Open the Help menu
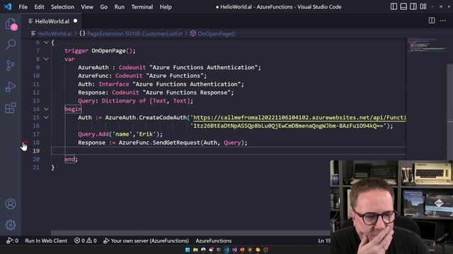Image resolution: width=453 pixels, height=254 pixels. pyautogui.click(x=166, y=7)
